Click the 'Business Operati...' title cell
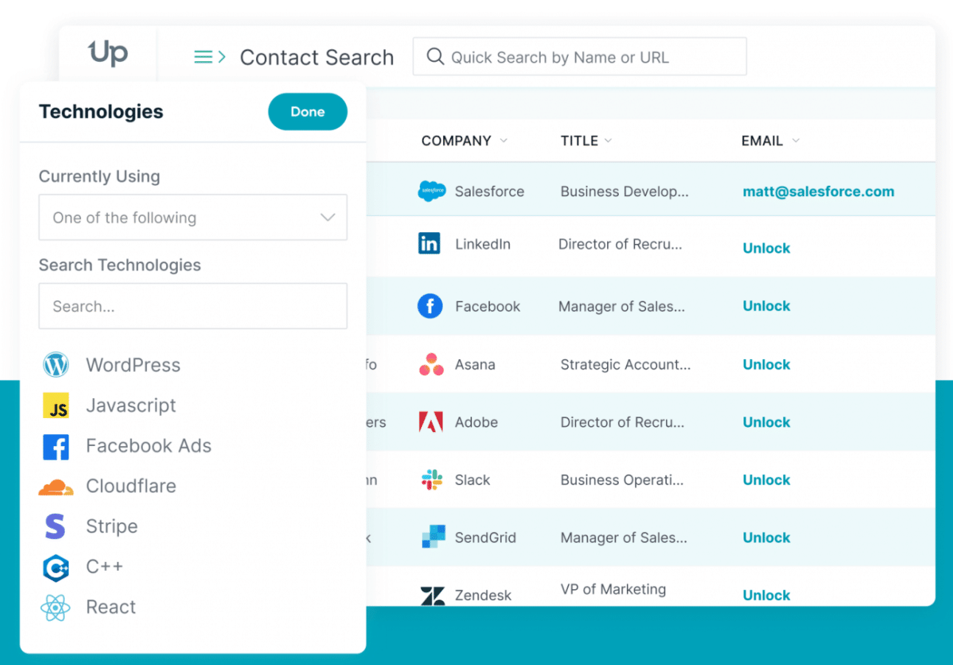The width and height of the screenshot is (953, 665). pyautogui.click(x=623, y=480)
